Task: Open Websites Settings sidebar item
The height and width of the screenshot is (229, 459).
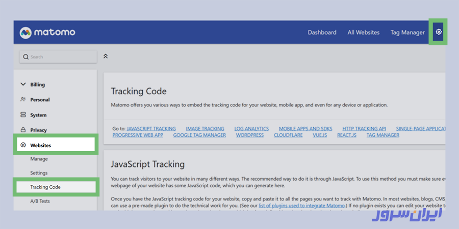Action: tap(39, 173)
